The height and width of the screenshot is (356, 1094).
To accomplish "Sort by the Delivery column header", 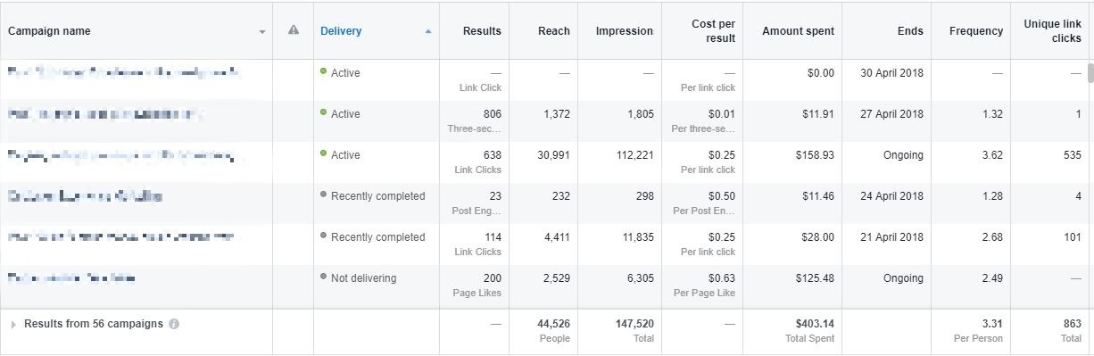I will (341, 31).
